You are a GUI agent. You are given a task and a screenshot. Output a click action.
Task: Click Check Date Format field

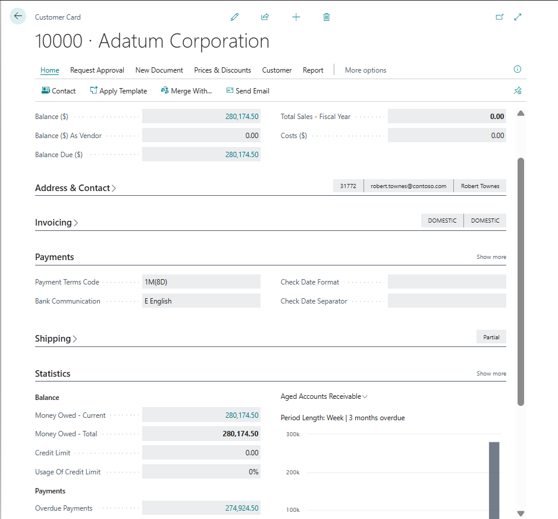pos(447,282)
